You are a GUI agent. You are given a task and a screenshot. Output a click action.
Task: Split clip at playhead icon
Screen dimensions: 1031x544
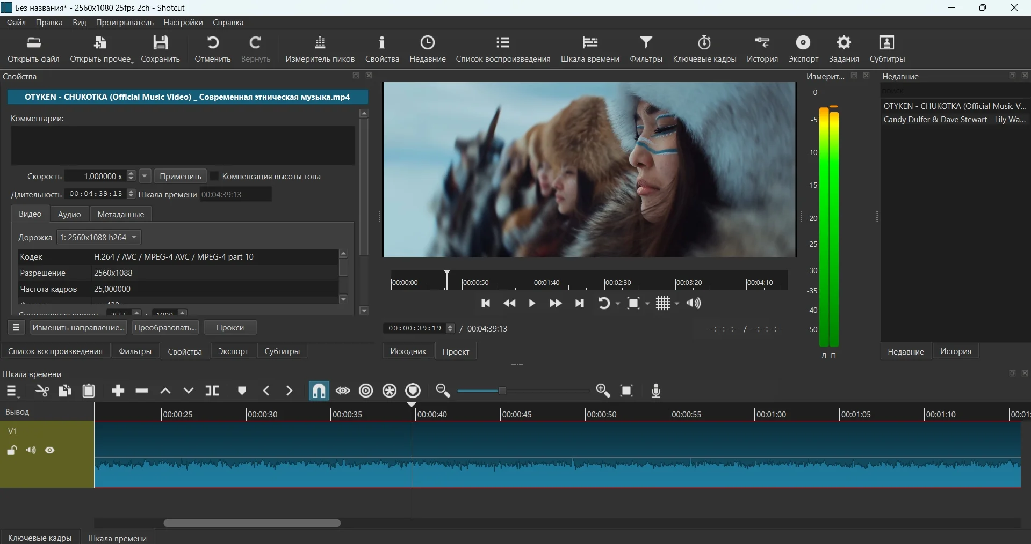[x=212, y=391]
